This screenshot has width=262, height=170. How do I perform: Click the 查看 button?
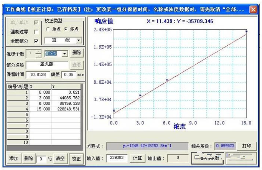coord(77,65)
